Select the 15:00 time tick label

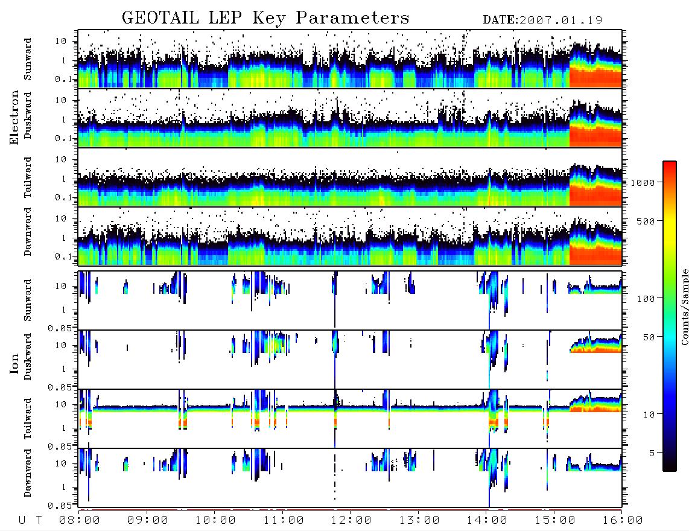click(x=555, y=520)
